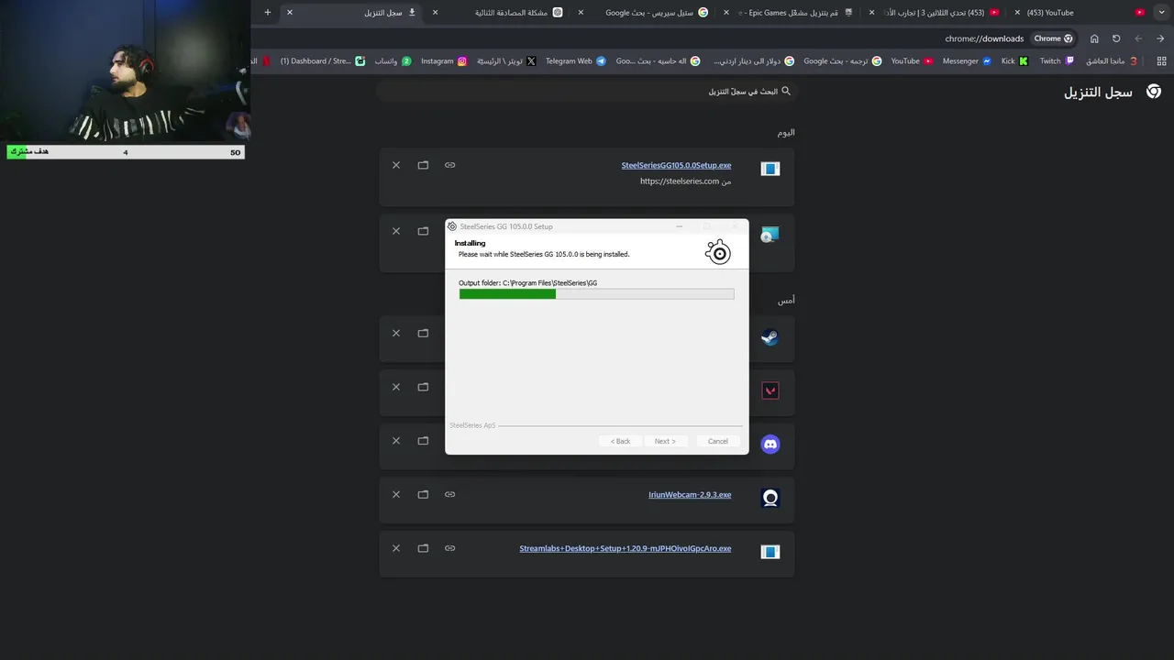
Task: Show IriunWebcam-2.9.3.exe in folder
Action: pyautogui.click(x=423, y=494)
